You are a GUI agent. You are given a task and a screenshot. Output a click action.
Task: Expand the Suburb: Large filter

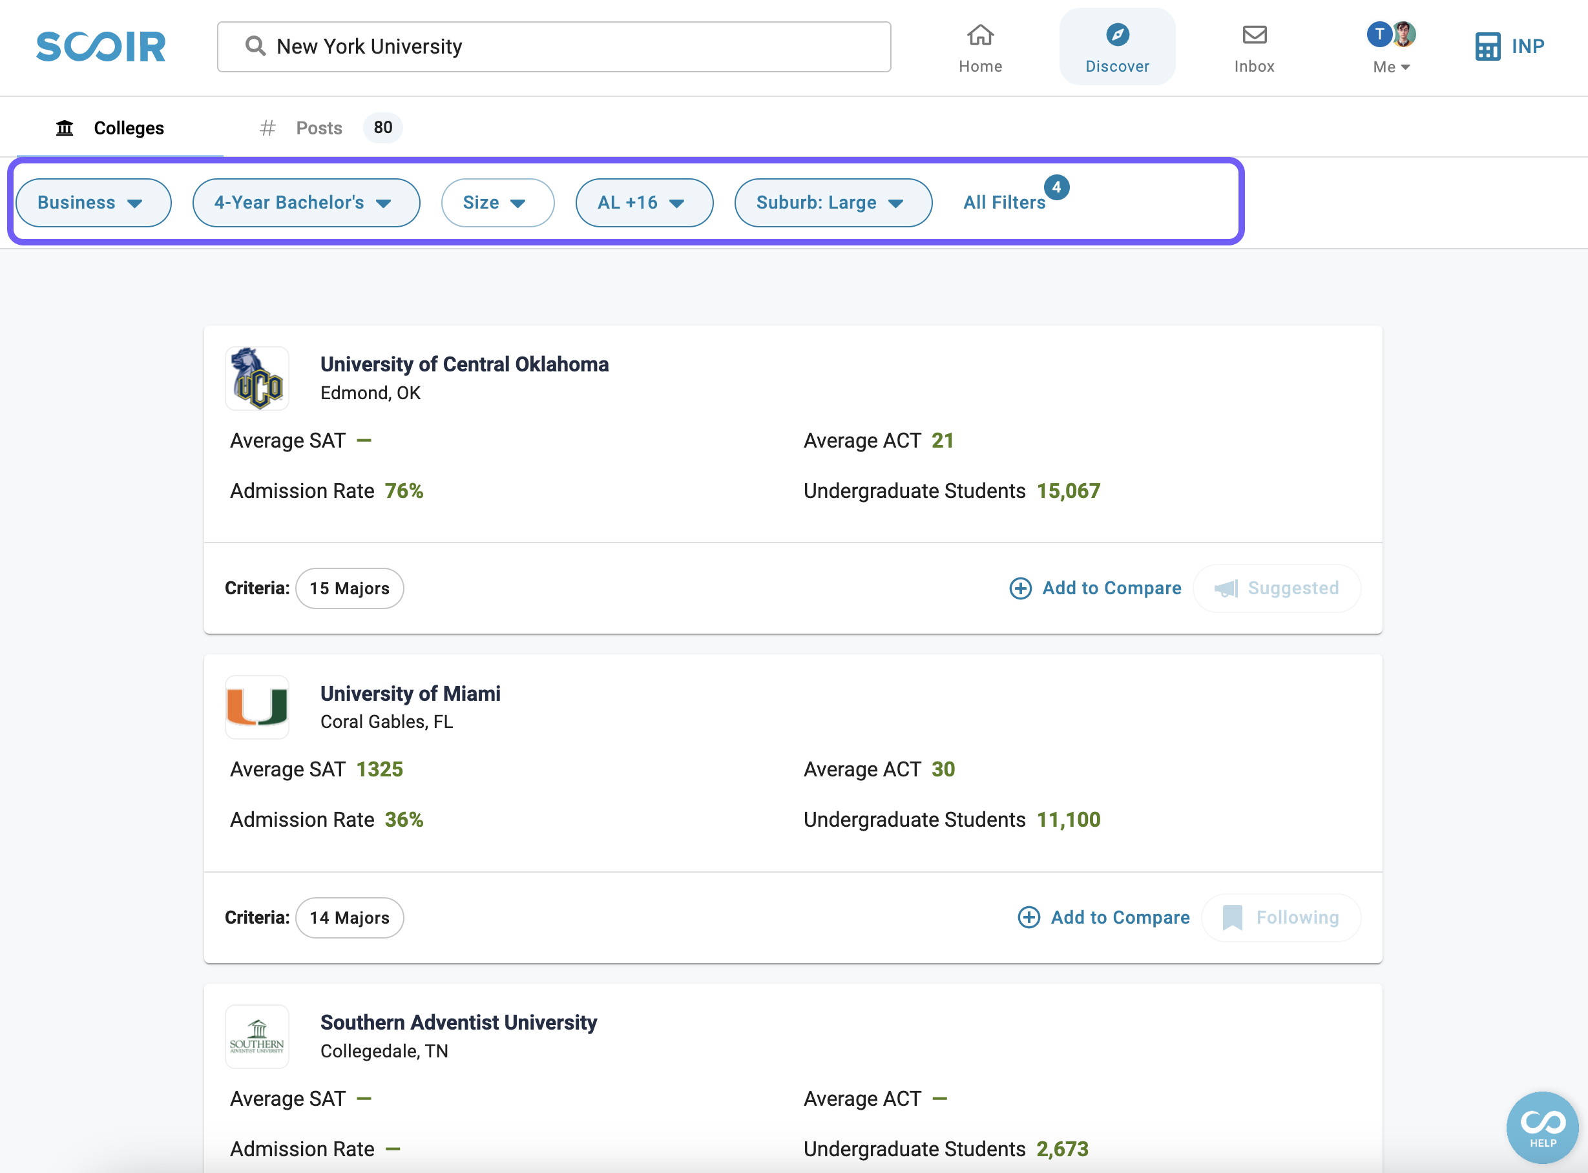[833, 202]
